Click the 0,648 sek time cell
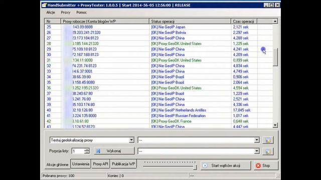This screenshot has height=180, width=321. (241, 121)
